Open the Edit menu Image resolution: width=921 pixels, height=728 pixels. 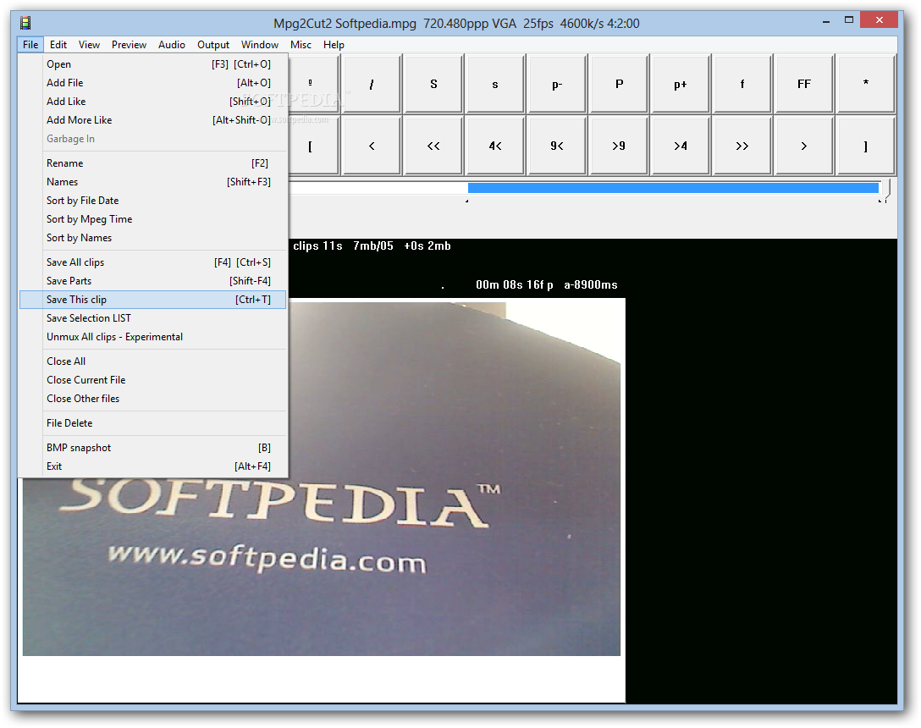pos(58,45)
